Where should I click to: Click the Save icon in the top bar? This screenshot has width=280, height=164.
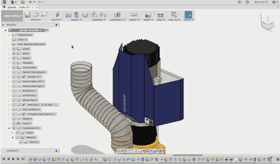[23, 2]
